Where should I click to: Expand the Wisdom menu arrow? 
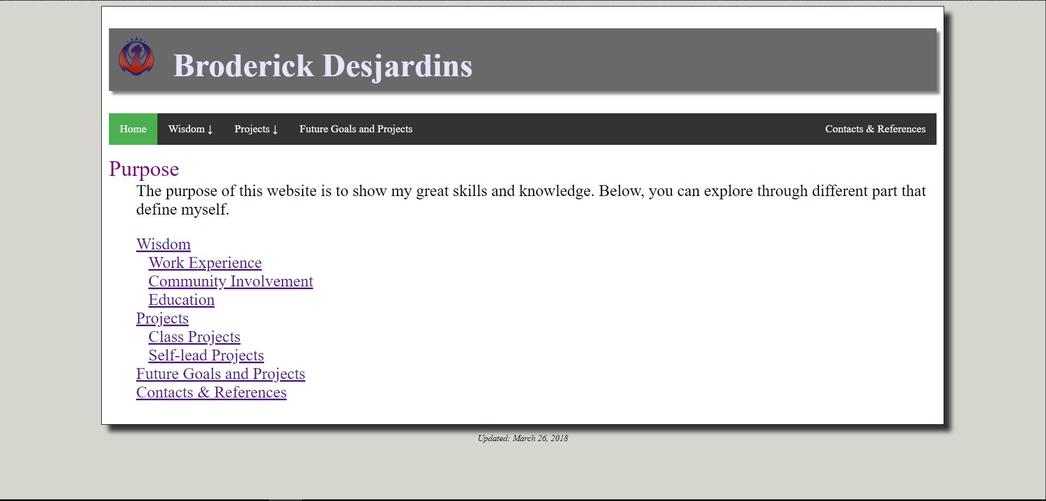pyautogui.click(x=211, y=130)
